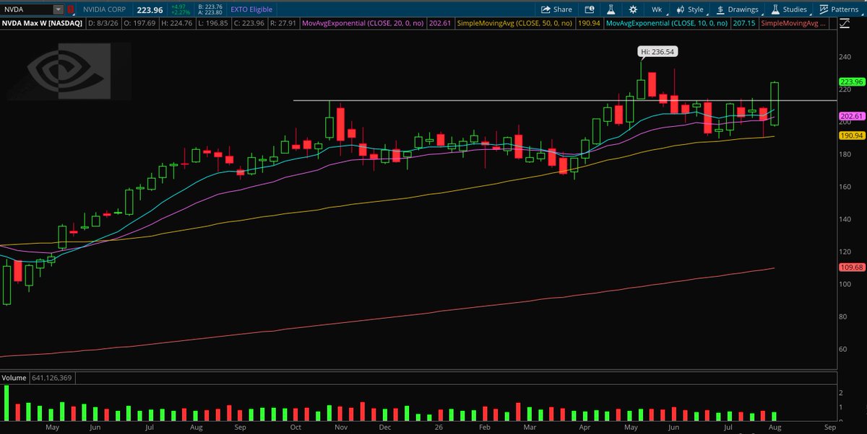Click the 202.61 magenta price axis tag
867x434 pixels.
(852, 116)
